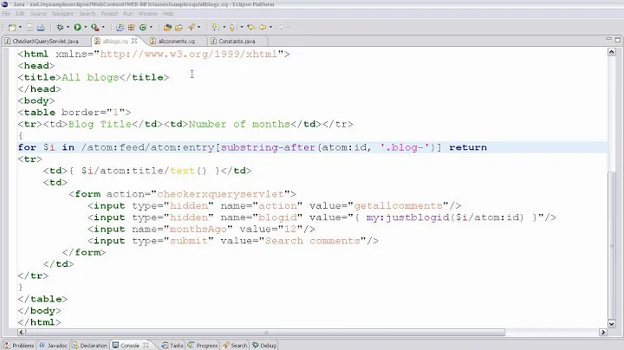Click the horizontal scrollbar thumb

pyautogui.click(x=266, y=332)
